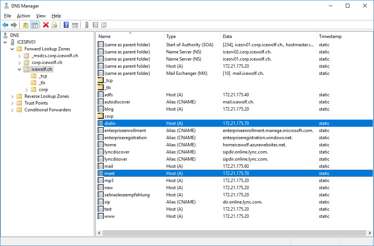
Task: Open the File menu
Action: click(x=8, y=16)
